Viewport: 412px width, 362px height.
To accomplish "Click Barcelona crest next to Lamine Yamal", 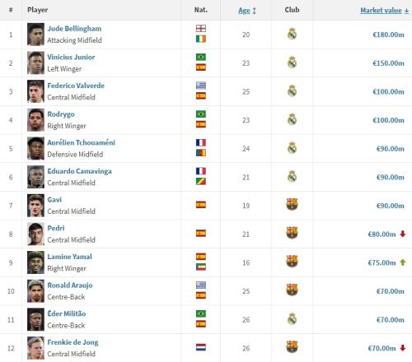I will [x=292, y=262].
